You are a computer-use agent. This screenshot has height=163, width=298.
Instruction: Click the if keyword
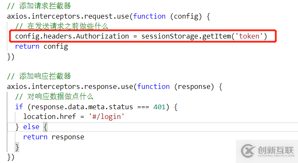click(19, 107)
